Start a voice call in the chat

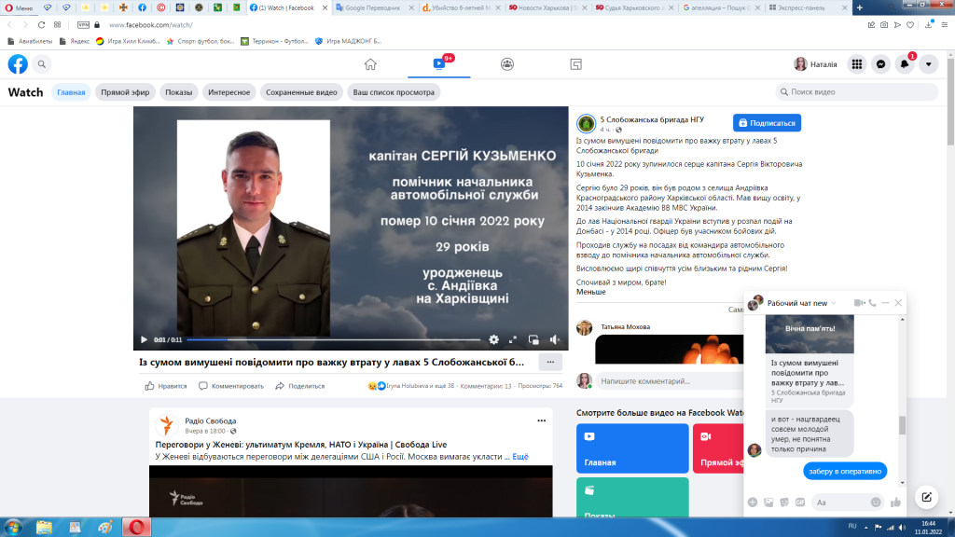click(872, 303)
